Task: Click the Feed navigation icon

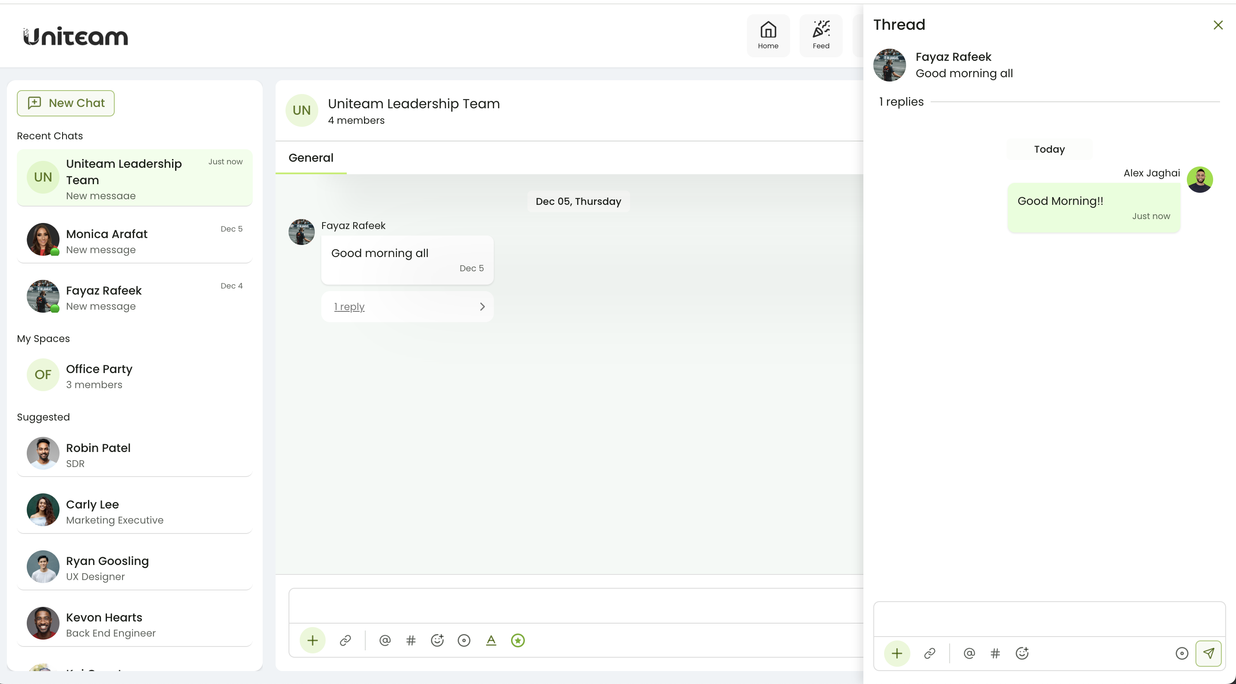Action: pos(821,35)
